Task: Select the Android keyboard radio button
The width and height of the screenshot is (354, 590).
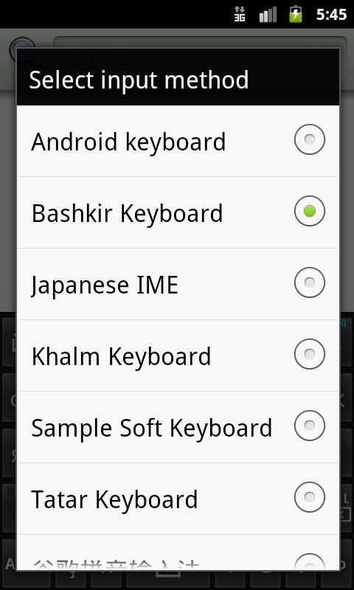Action: (309, 139)
